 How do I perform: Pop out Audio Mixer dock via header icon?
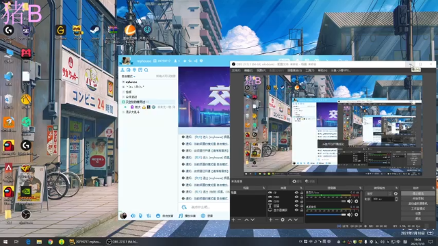[x=361, y=188]
